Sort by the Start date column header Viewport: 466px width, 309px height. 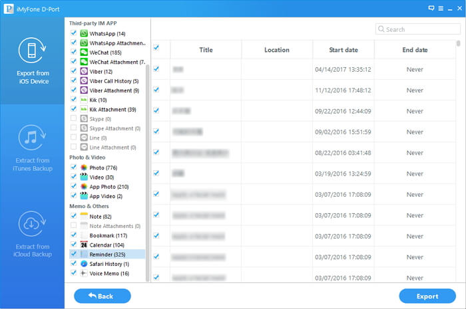tap(344, 50)
